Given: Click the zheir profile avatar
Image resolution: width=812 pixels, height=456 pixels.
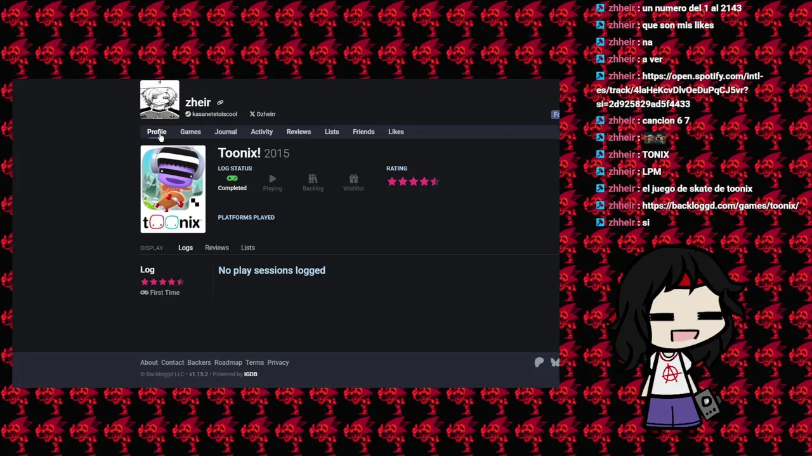Looking at the screenshot, I should coord(159,99).
